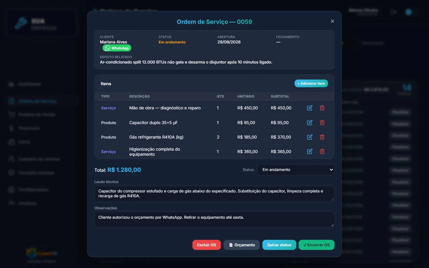Edit the Mão de obra service item
429x268 pixels.
(310, 108)
